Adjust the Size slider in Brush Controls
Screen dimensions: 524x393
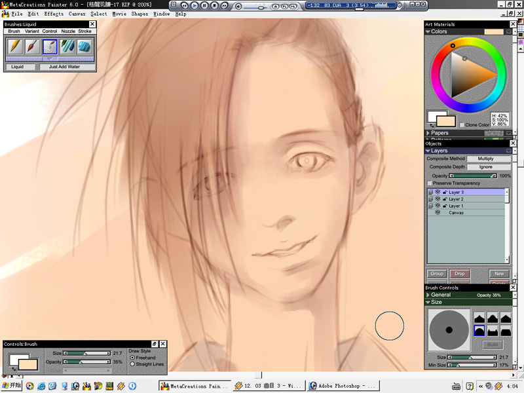(x=472, y=357)
